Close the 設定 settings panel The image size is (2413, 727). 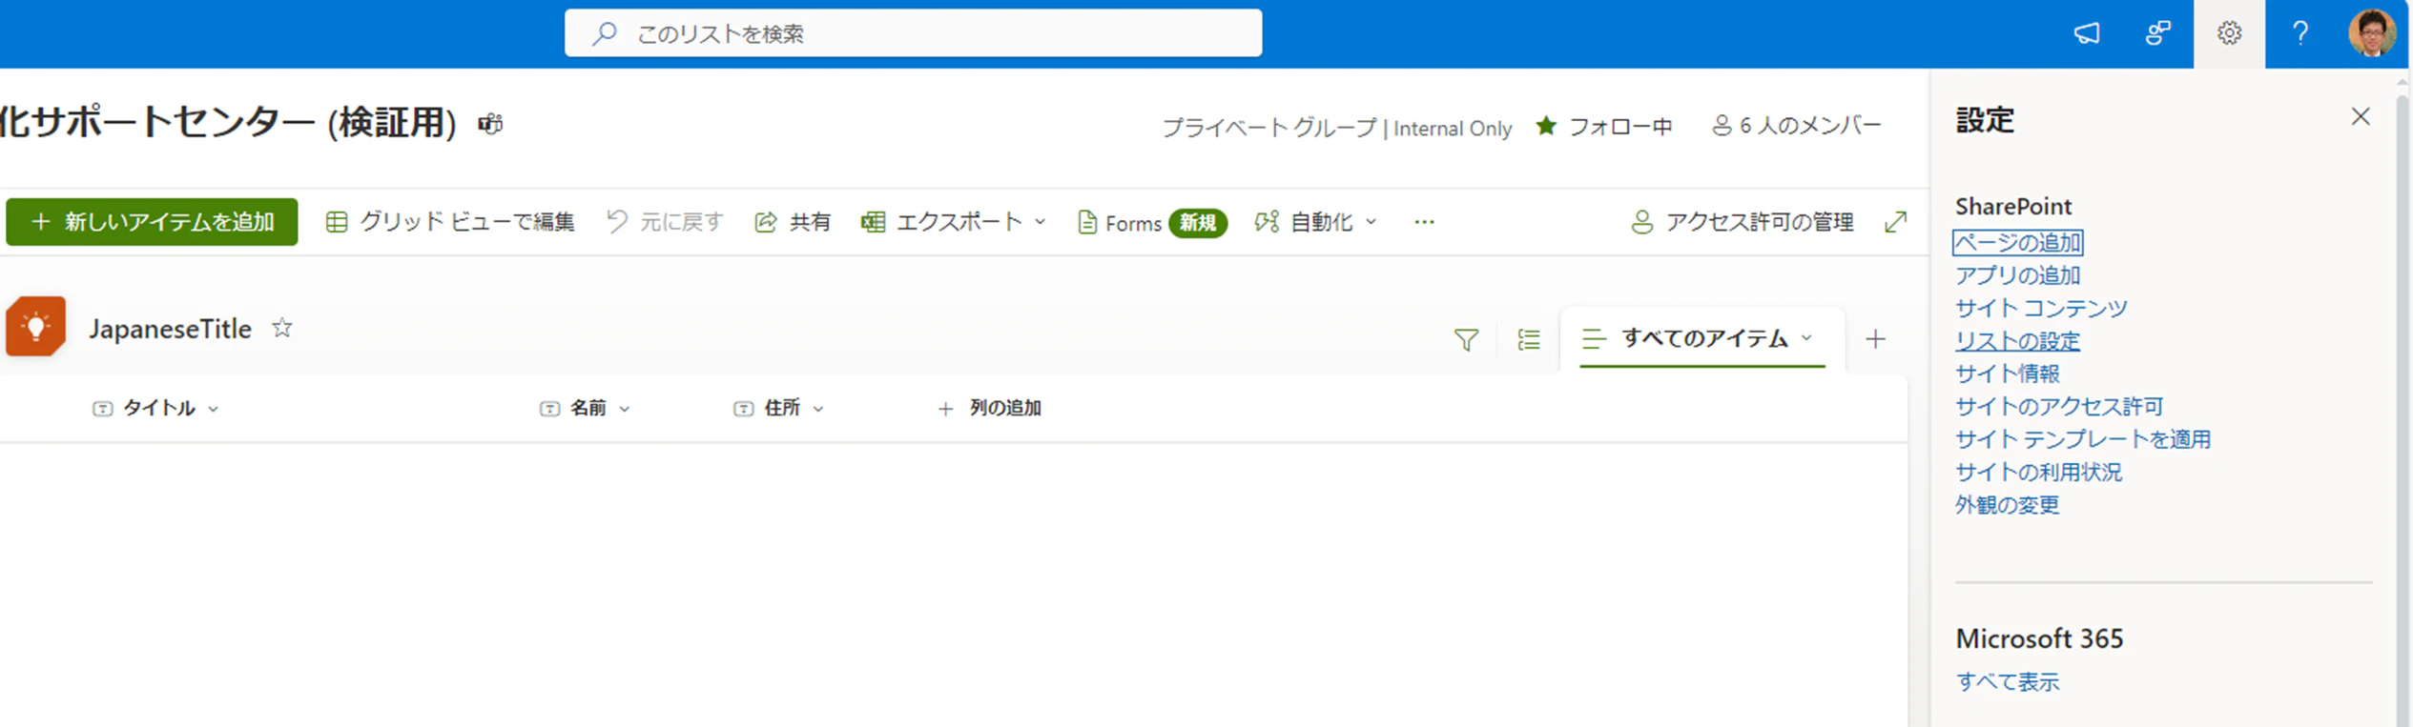click(2361, 116)
